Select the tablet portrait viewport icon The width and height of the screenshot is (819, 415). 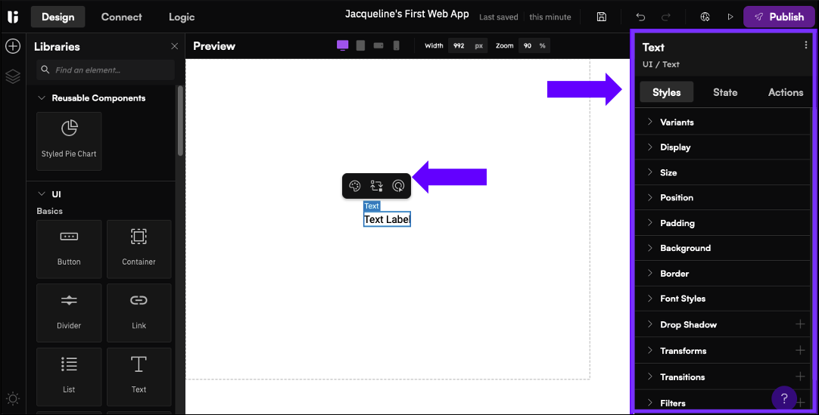pos(360,45)
